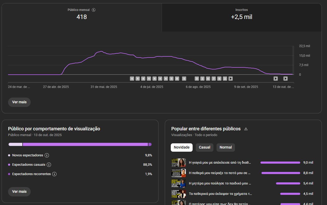
Task: Click the purple views bar for 4,5 mil
Action: coord(290,194)
